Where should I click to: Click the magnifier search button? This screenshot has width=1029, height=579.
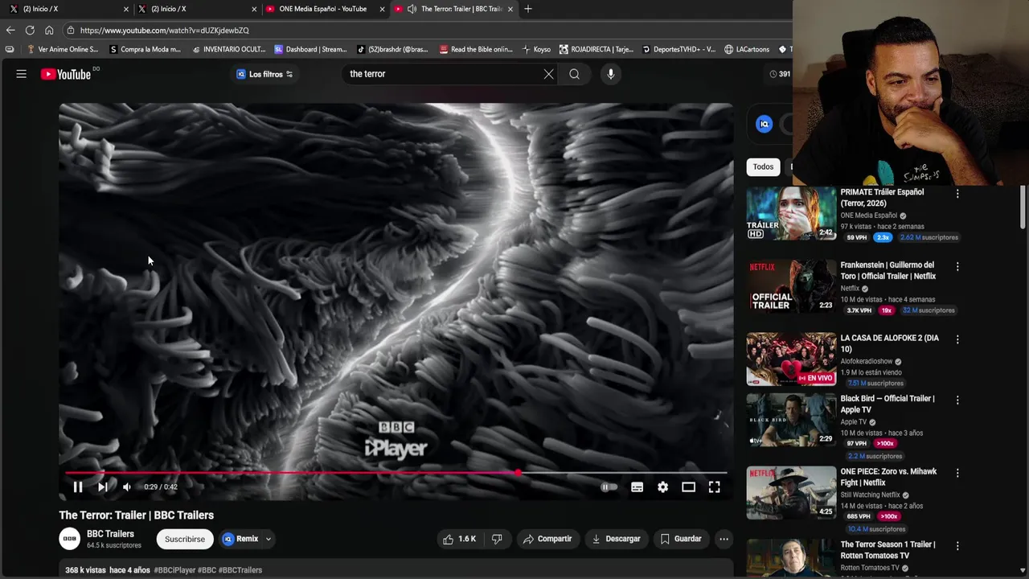(574, 74)
